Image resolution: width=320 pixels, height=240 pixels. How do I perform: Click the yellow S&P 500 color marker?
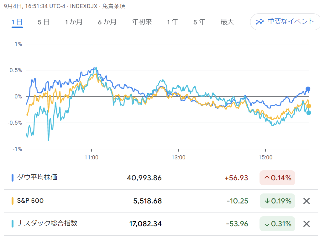click(x=13, y=201)
